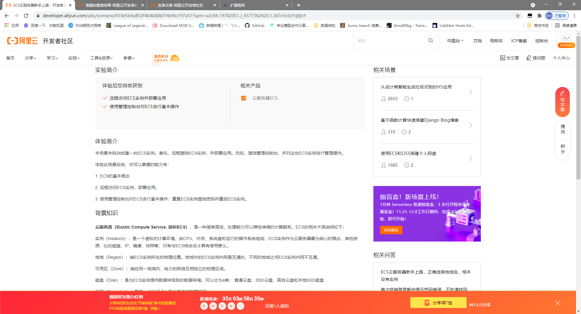Click the 云服务器ECS product icon

[244, 98]
